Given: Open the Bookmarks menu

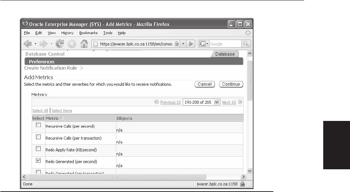Looking at the screenshot, I should point(88,33).
